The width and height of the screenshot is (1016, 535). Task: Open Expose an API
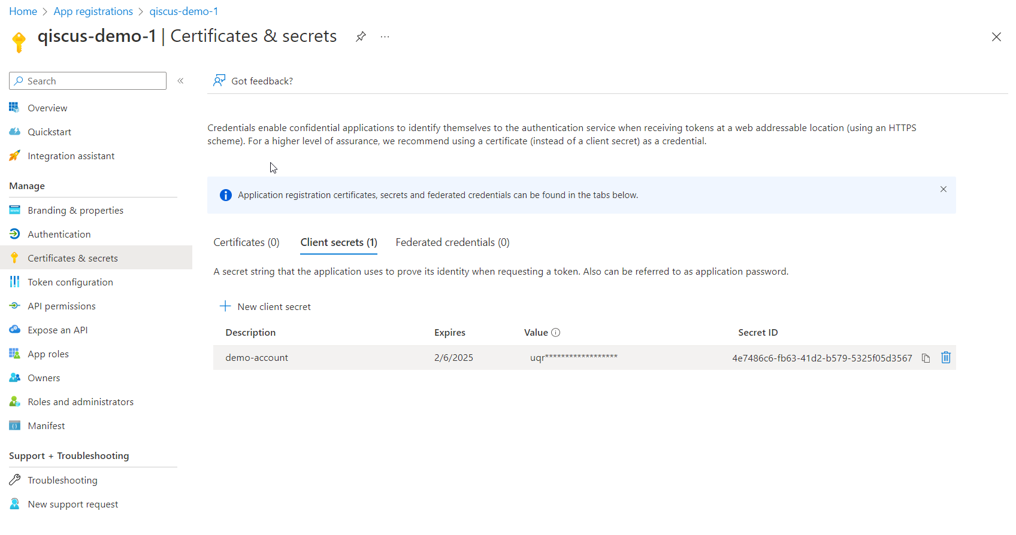pos(58,330)
